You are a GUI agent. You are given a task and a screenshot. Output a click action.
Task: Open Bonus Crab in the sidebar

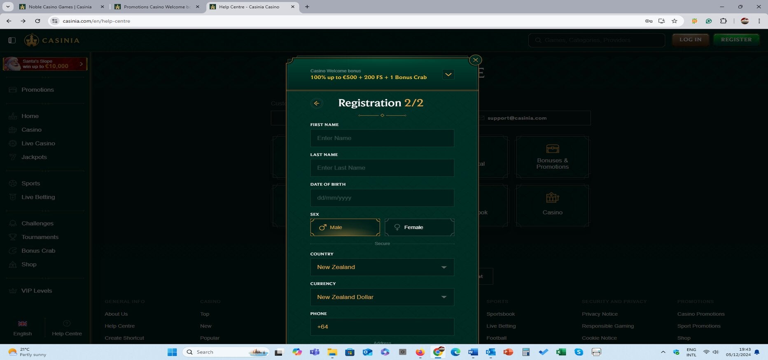click(x=38, y=251)
